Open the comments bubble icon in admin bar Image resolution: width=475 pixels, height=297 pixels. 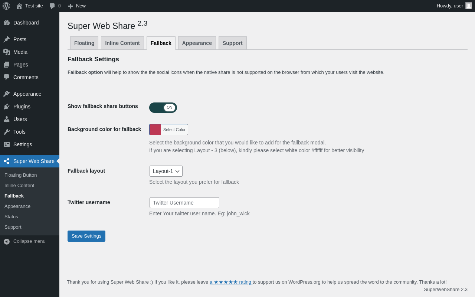(x=52, y=6)
